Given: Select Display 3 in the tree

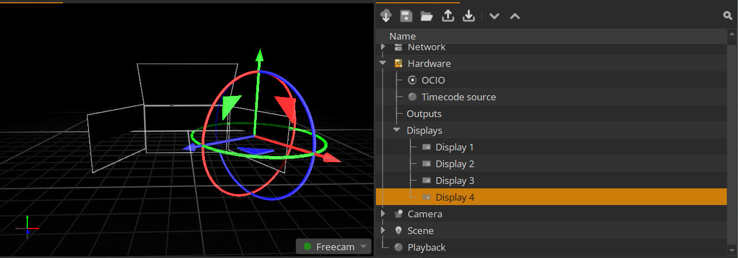Looking at the screenshot, I should pos(454,181).
